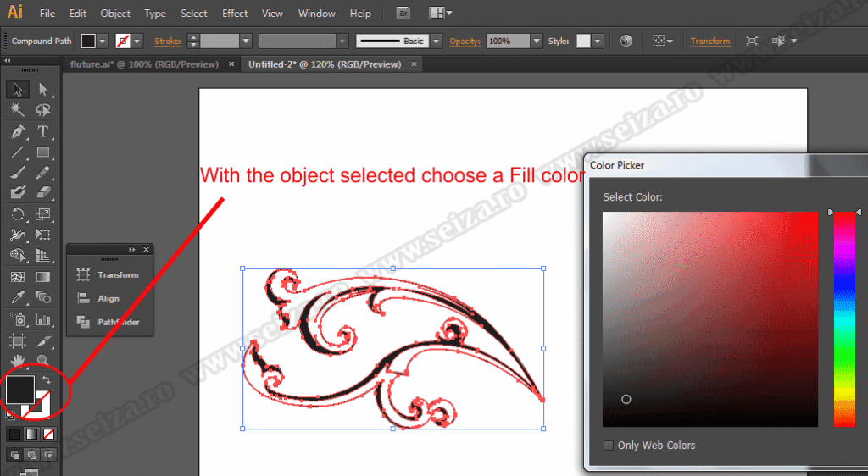The width and height of the screenshot is (868, 476).
Task: Select the Line Segment tool
Action: [18, 152]
